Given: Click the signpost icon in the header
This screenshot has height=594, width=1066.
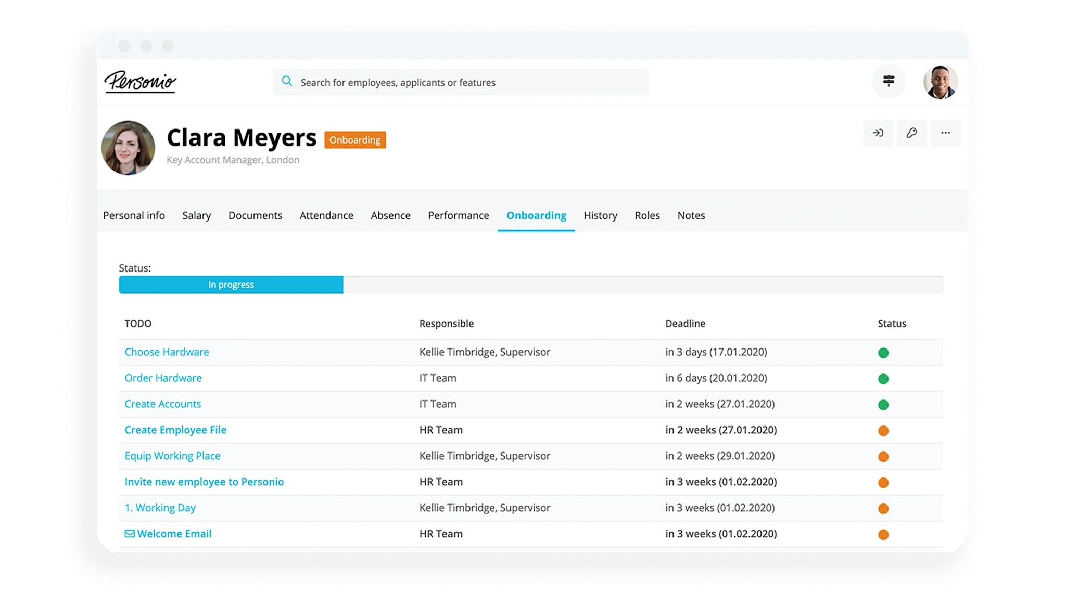Looking at the screenshot, I should click(x=889, y=81).
